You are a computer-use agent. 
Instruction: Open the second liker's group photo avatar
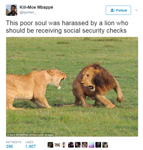pyautogui.click(x=57, y=145)
